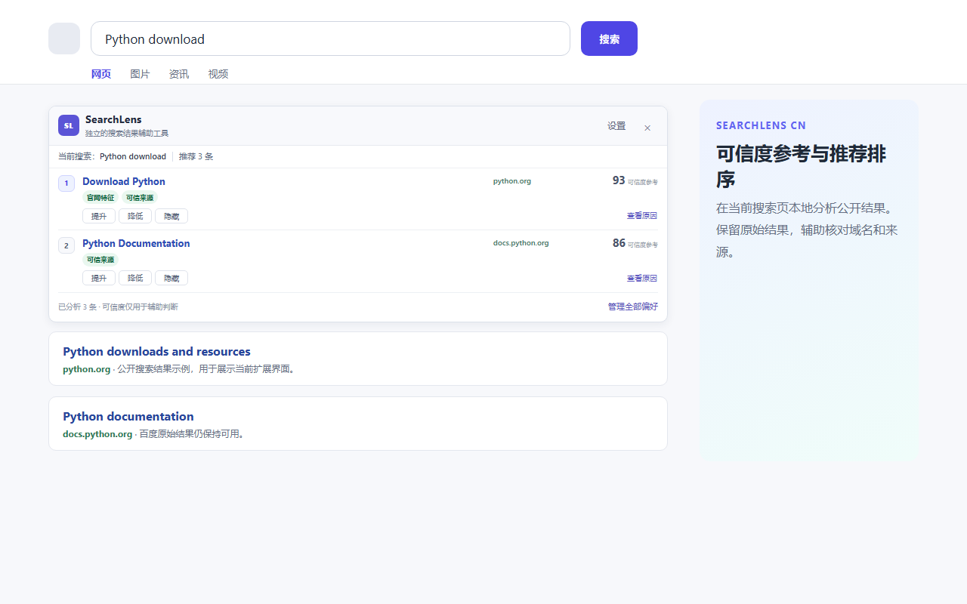
Task: Click SEARCHLENS CN sidebar heading
Action: 761,125
